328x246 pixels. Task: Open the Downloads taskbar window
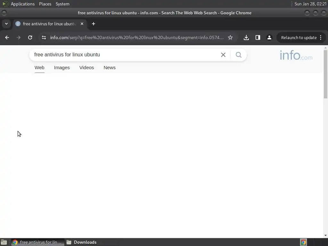[82, 242]
